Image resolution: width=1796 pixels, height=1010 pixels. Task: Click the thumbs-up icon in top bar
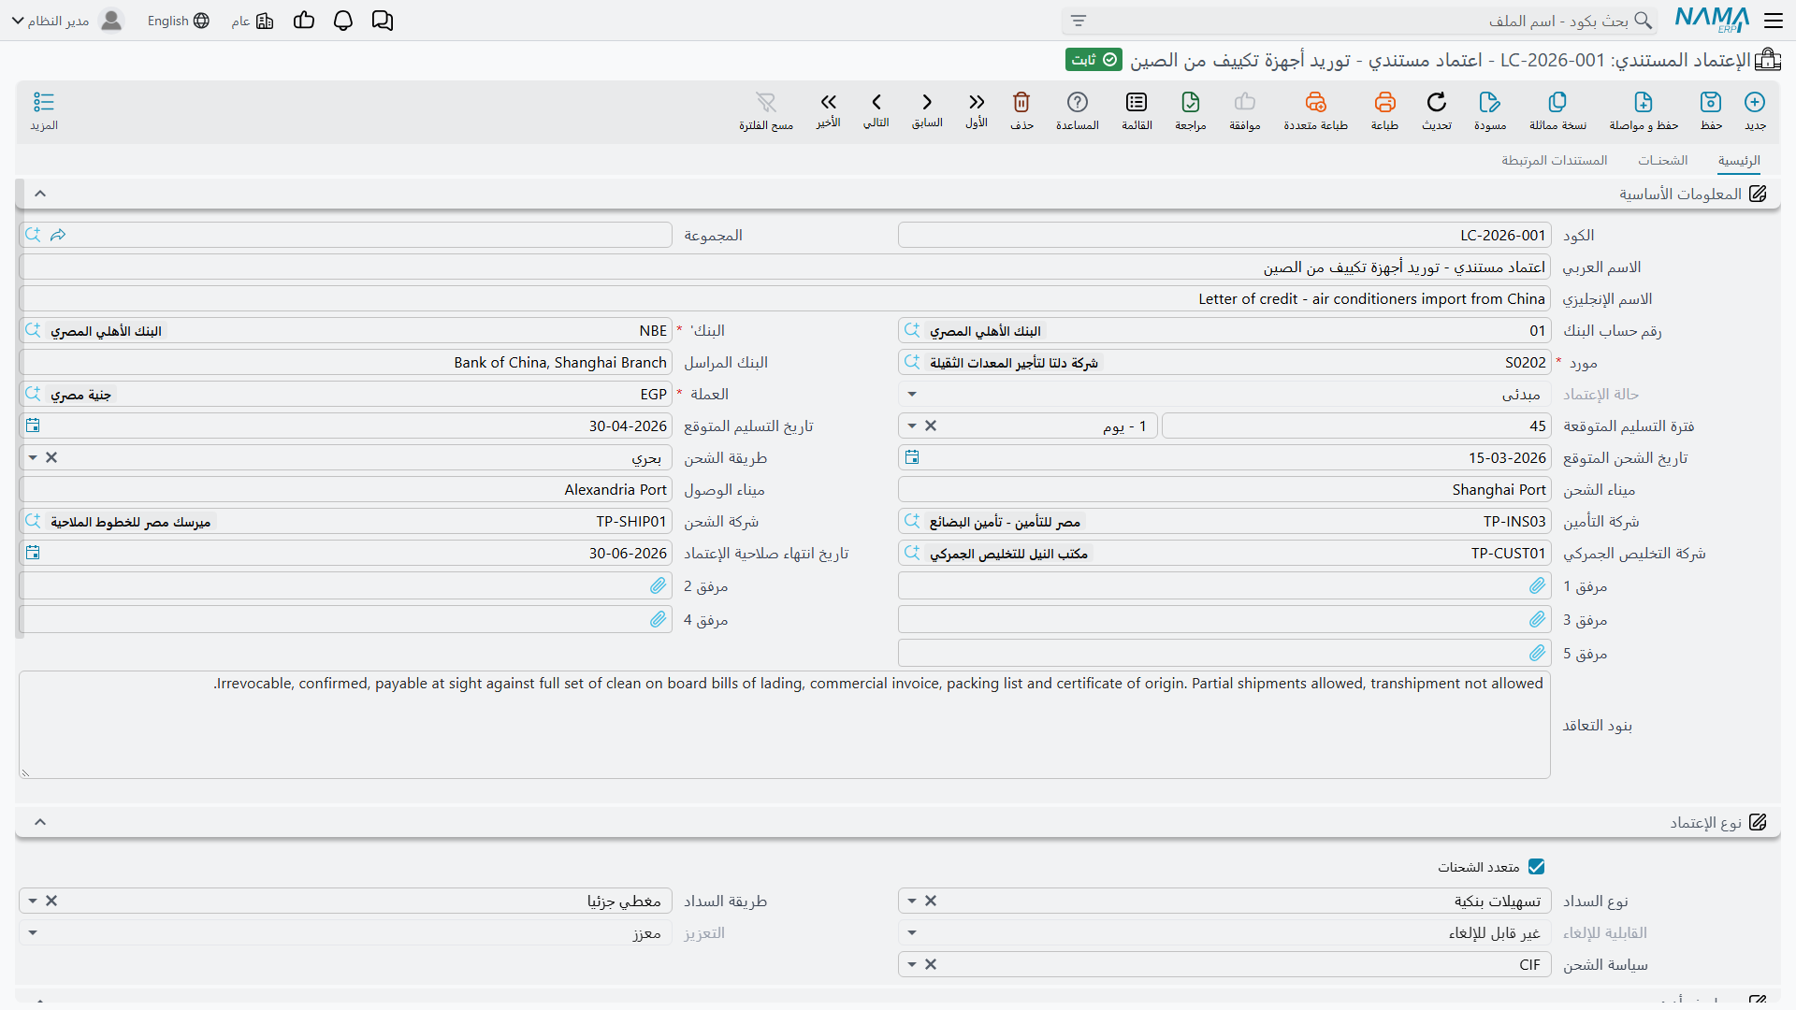304,21
